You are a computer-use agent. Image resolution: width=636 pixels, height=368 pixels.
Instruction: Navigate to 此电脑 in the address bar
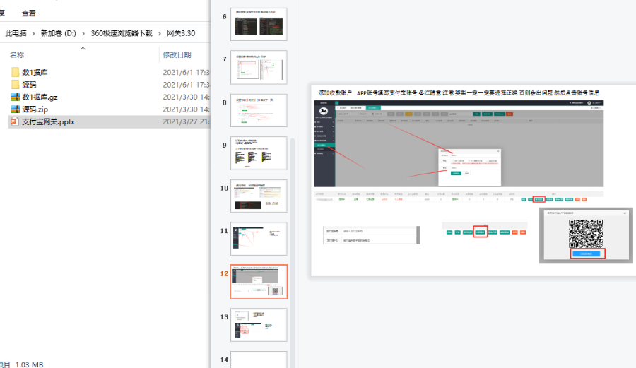pos(17,33)
